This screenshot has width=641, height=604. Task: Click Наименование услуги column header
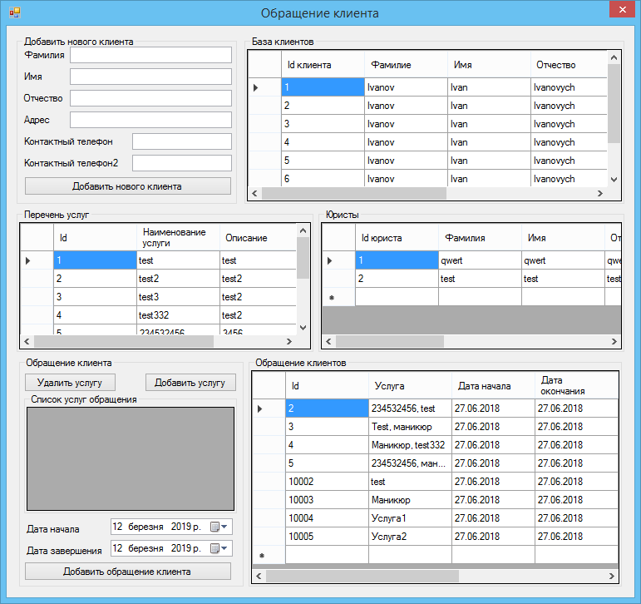click(178, 237)
